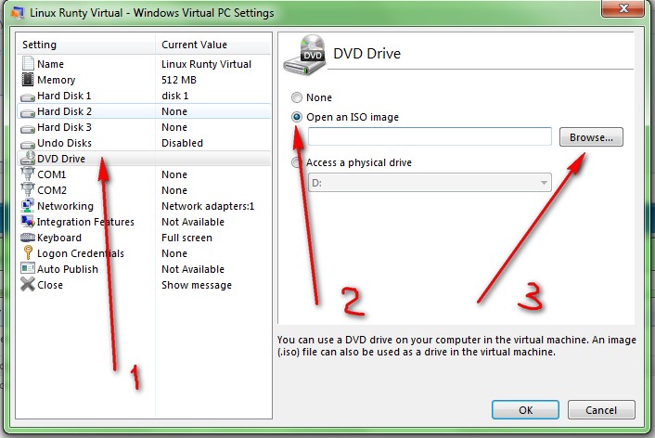Click the Full screen keyboard value
The height and width of the screenshot is (438, 655).
point(186,238)
